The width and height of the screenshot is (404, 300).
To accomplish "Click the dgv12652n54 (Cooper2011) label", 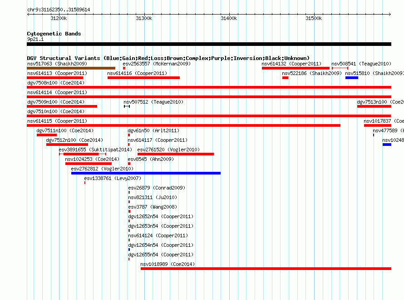I will tap(161, 216).
